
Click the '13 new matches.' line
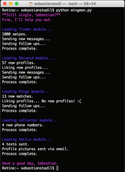(x=17, y=96)
